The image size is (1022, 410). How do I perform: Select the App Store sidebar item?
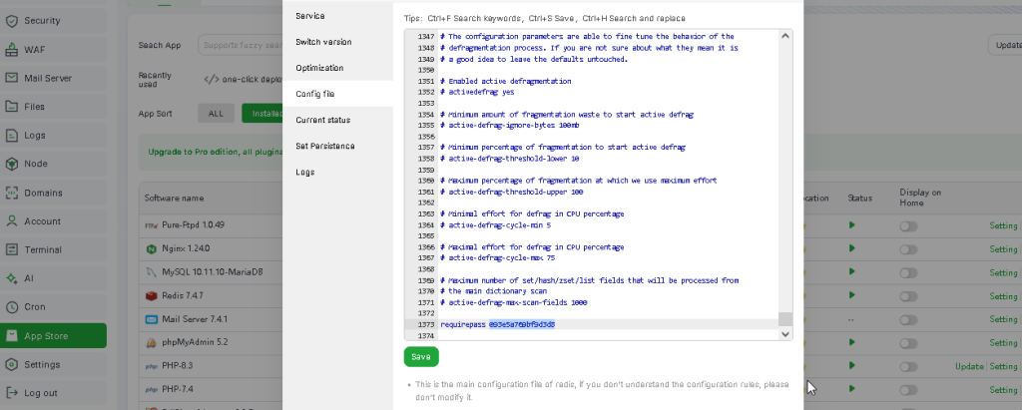coord(54,336)
